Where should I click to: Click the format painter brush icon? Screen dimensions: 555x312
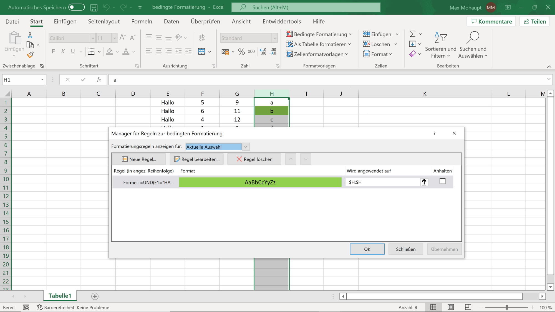(30, 55)
